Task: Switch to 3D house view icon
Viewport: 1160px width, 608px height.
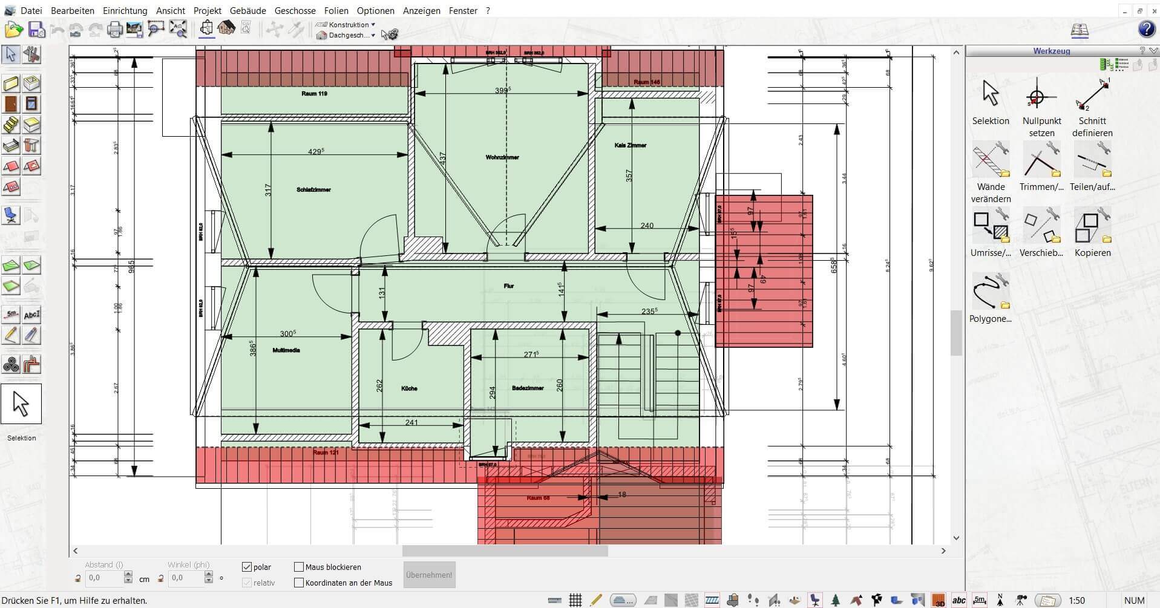Action: [226, 28]
